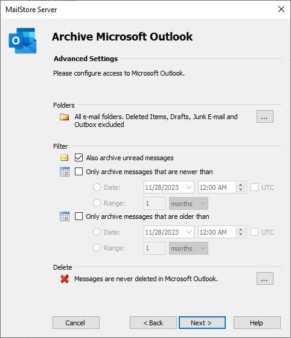Select the Range radio under older than

97,248
